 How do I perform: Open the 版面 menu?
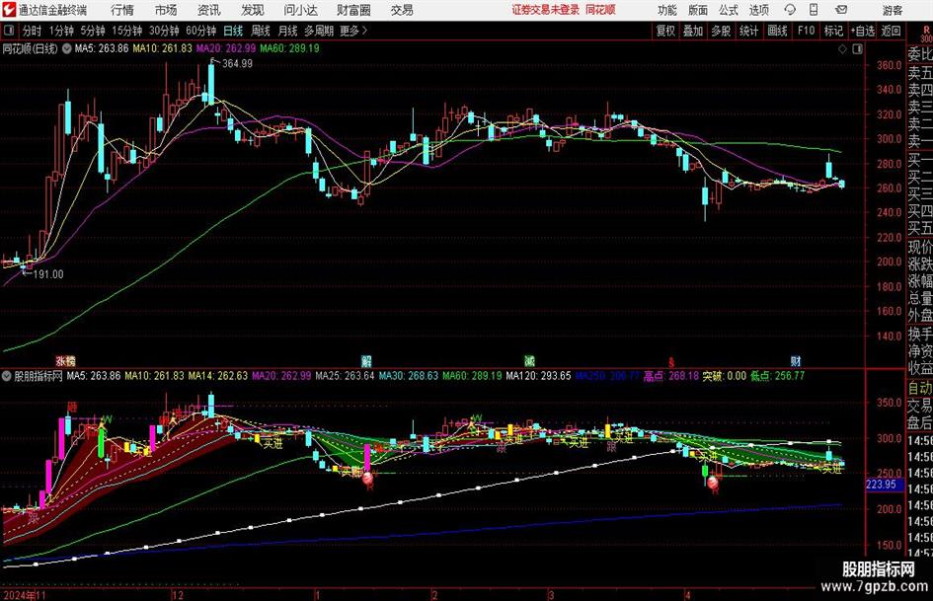point(698,10)
